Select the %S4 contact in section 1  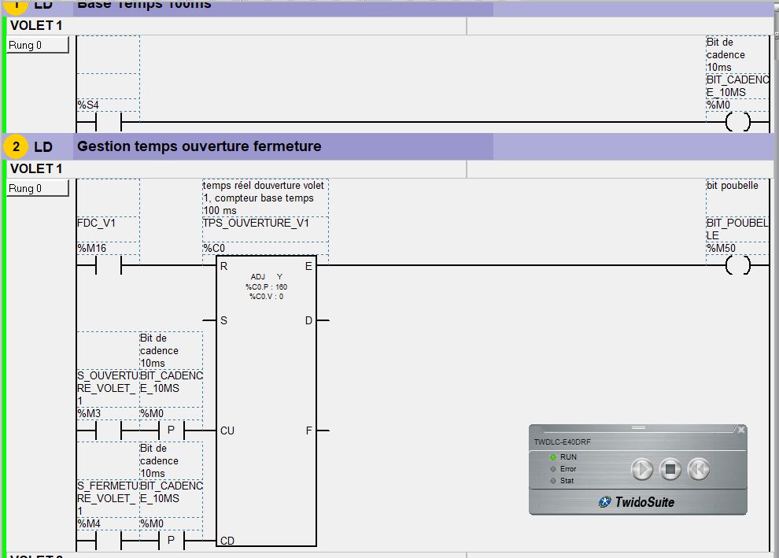108,123
